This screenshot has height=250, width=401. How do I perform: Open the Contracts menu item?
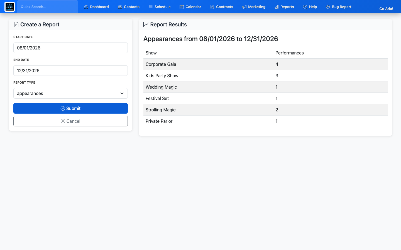222,7
